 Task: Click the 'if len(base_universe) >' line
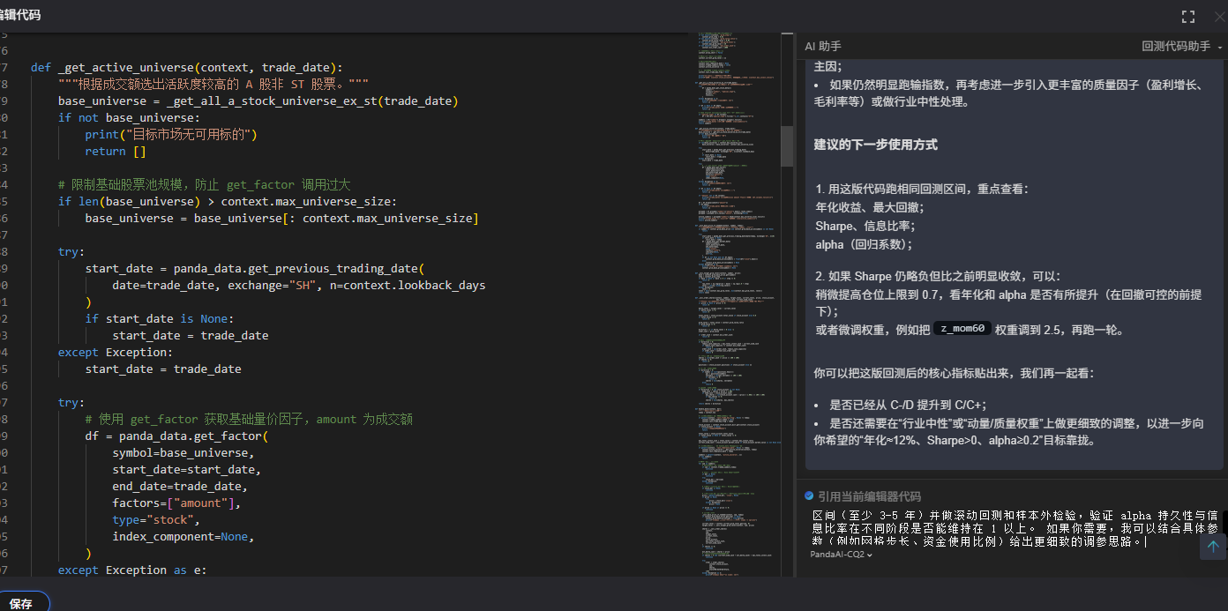pos(227,201)
